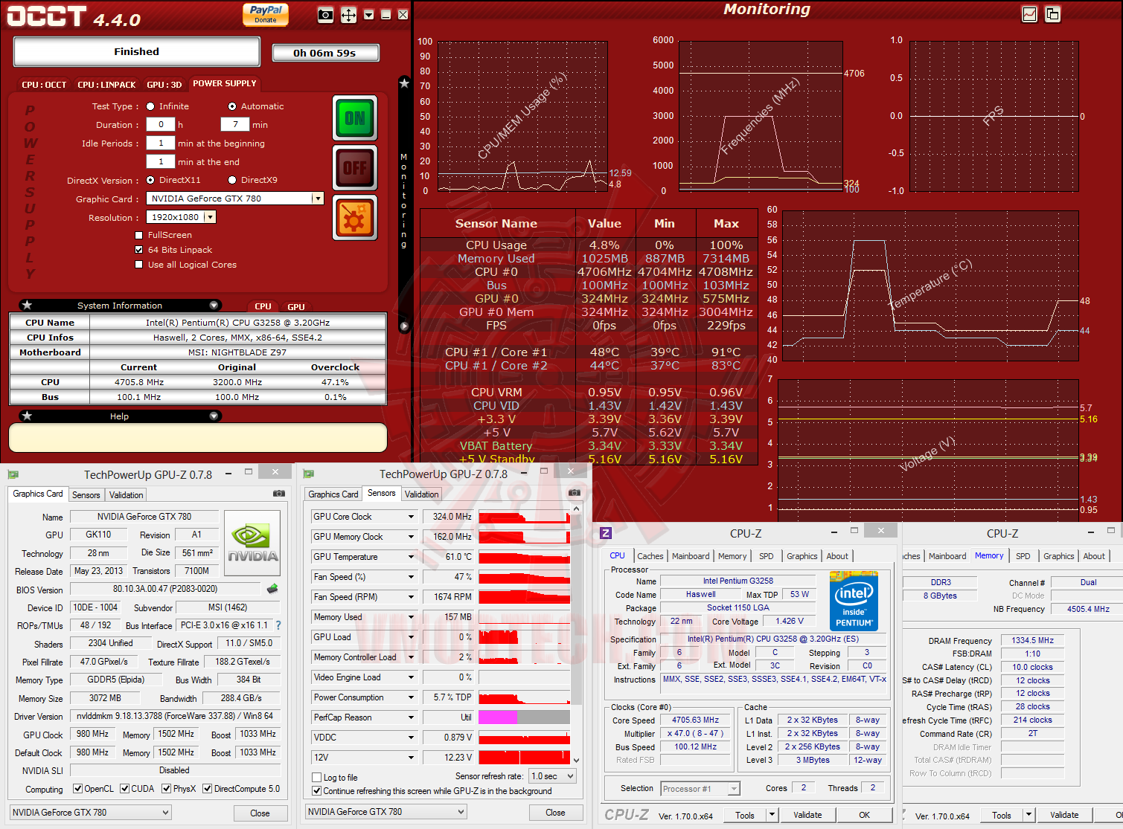Click the purple CPU-Z icon in the title bar
The height and width of the screenshot is (829, 1123).
pos(606,532)
